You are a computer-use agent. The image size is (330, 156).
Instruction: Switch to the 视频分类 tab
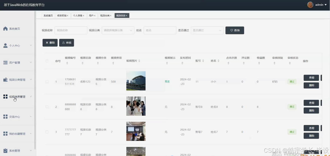(x=106, y=16)
